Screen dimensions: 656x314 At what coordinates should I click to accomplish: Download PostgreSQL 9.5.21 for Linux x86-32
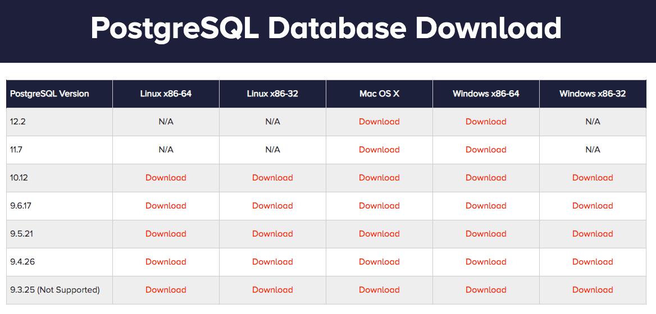tap(272, 234)
